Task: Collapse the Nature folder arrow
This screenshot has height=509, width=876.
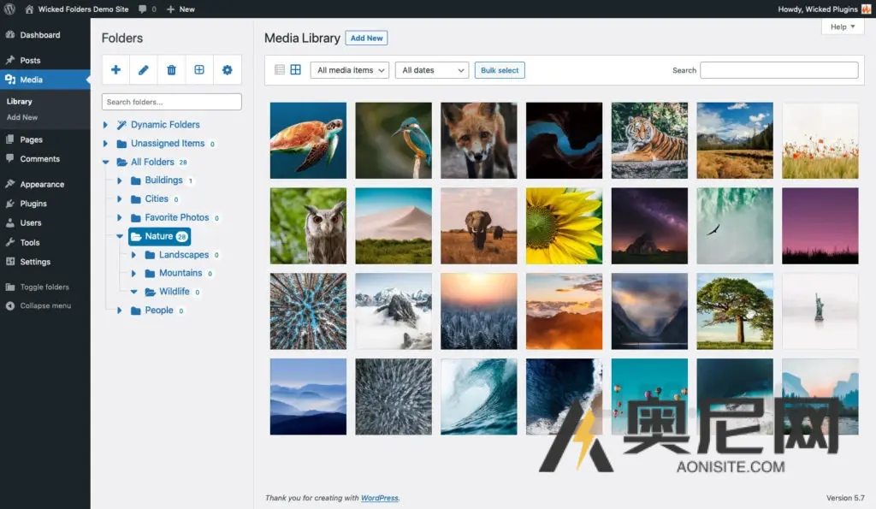Action: click(120, 236)
